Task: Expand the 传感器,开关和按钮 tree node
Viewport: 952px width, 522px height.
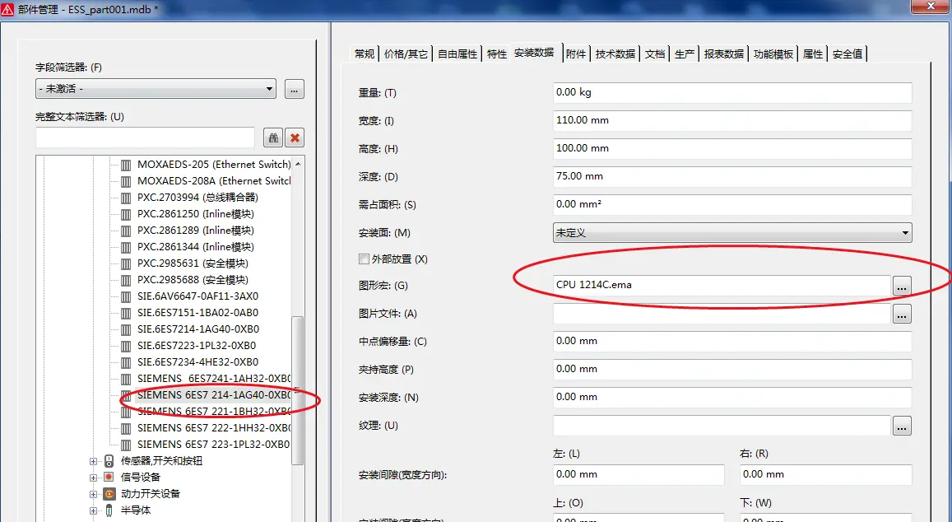Action: click(94, 461)
